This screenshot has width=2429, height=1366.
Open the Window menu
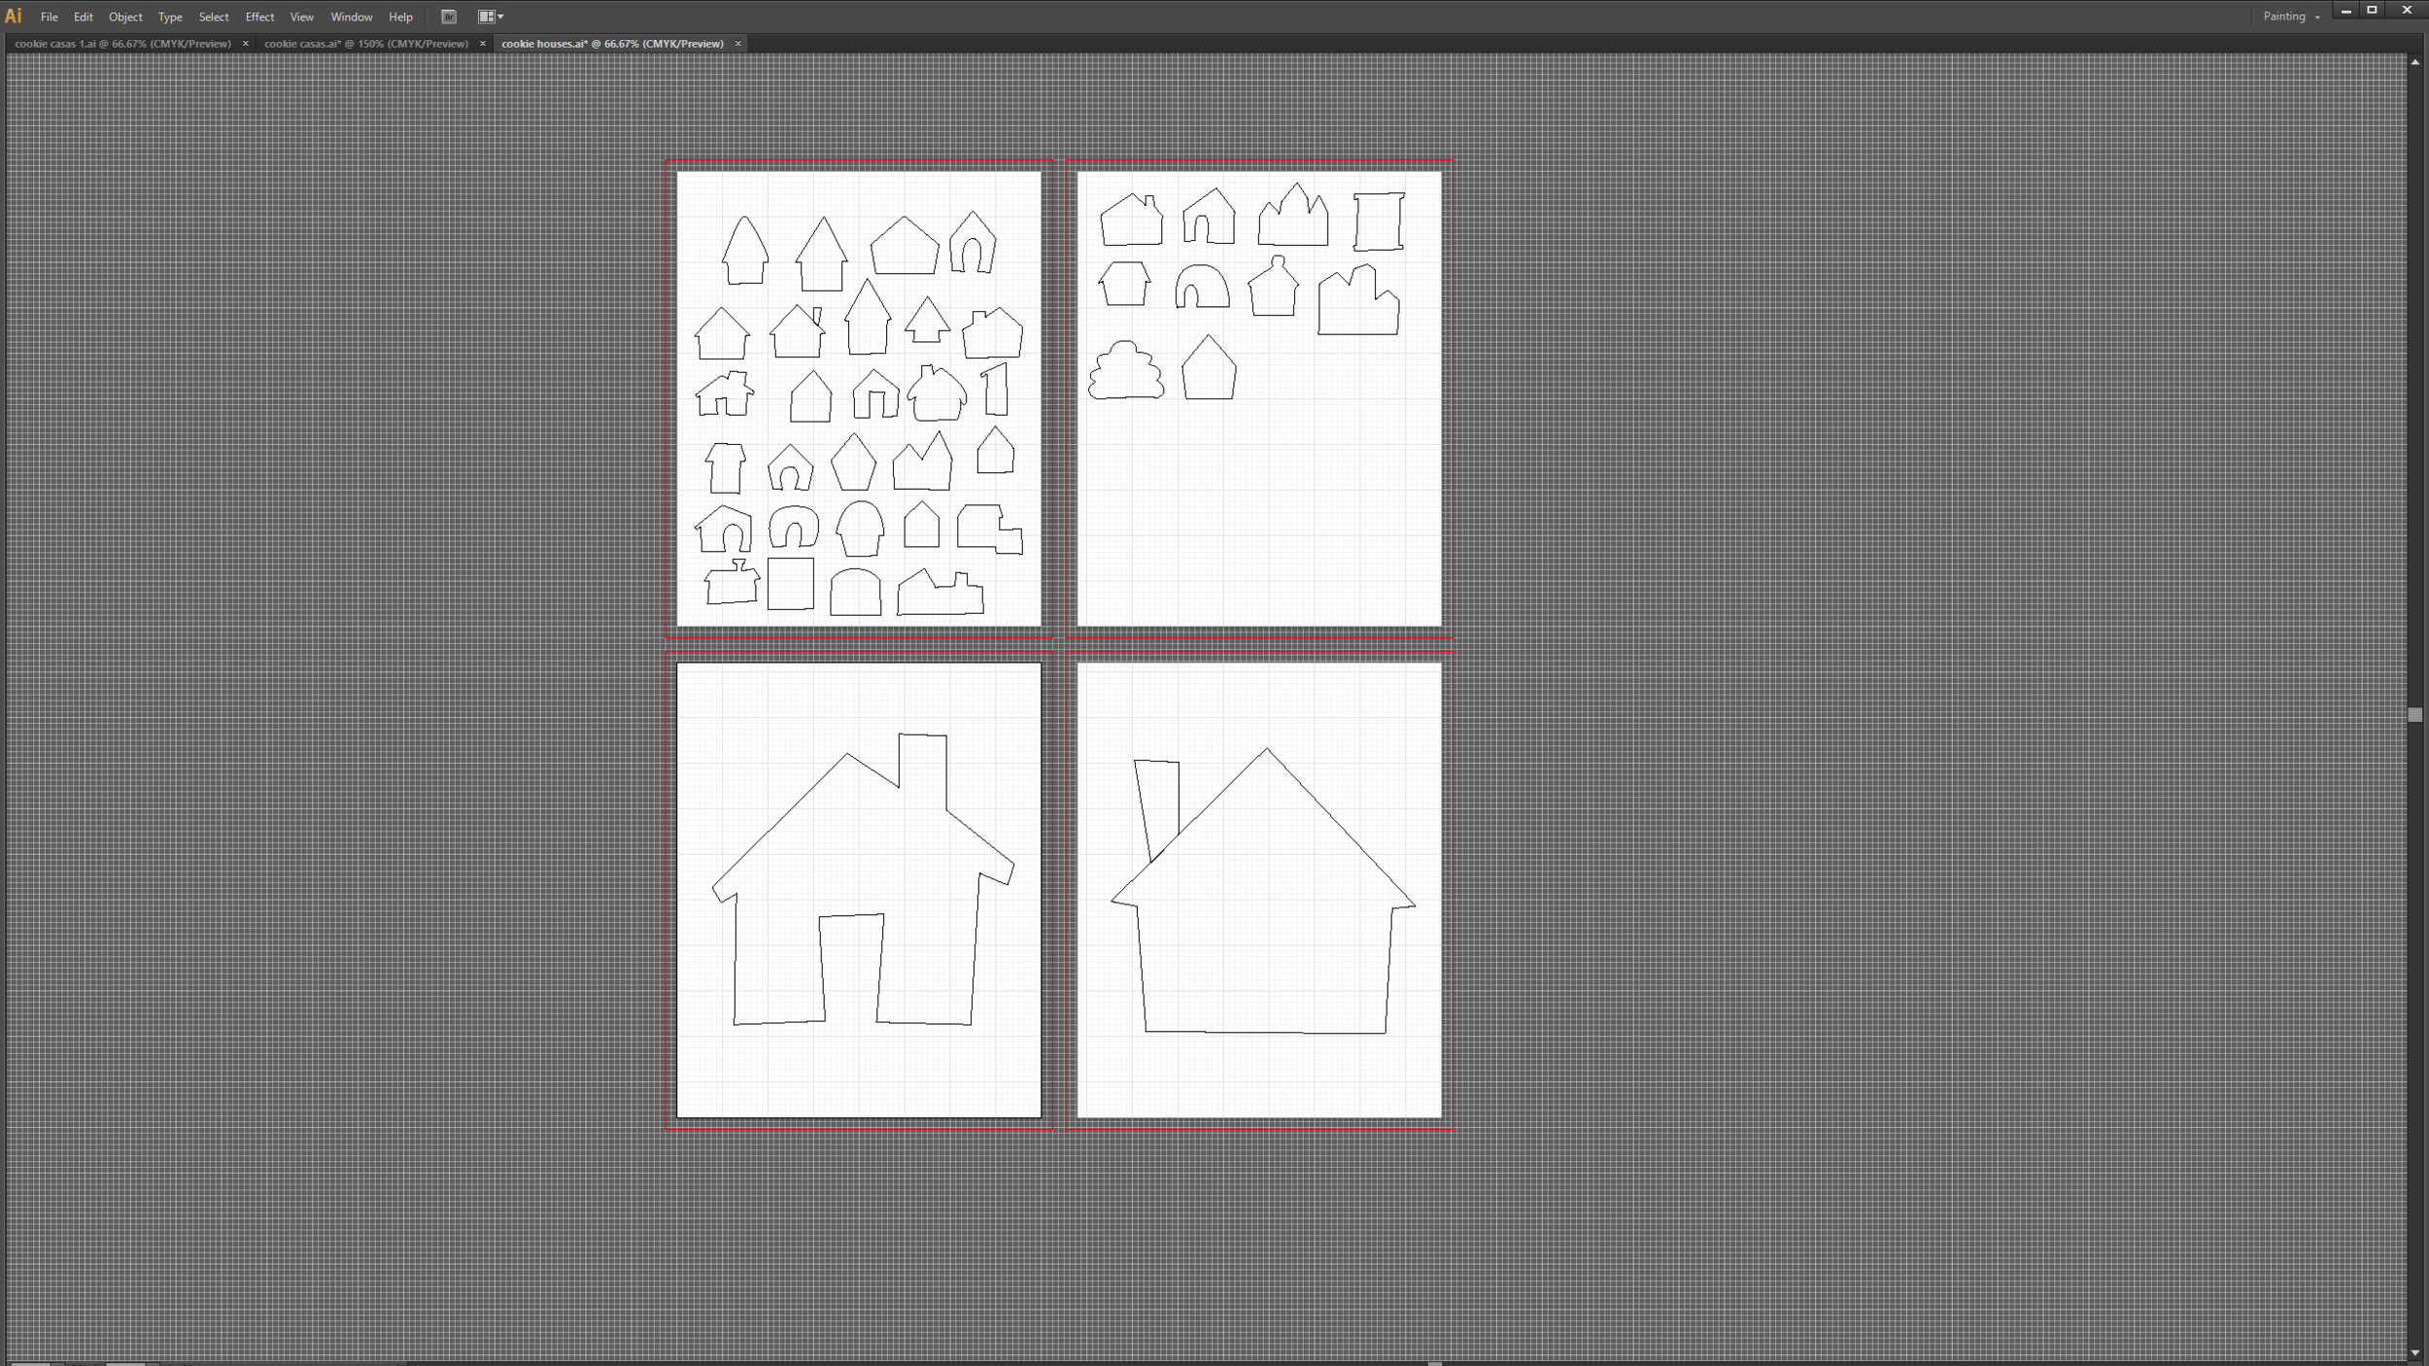click(x=351, y=17)
